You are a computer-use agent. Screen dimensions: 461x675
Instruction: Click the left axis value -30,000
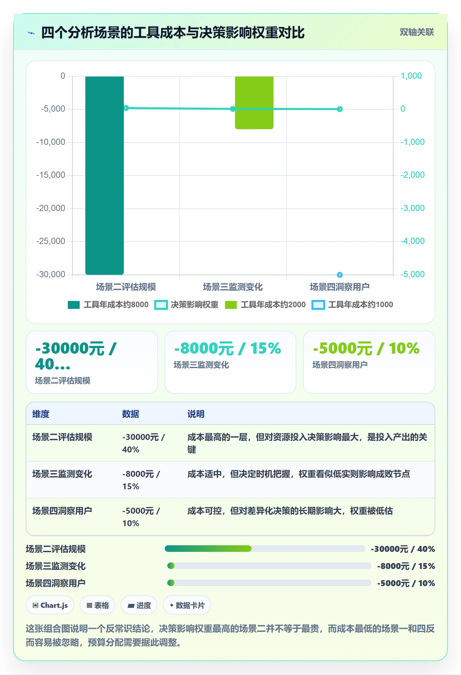click(51, 274)
